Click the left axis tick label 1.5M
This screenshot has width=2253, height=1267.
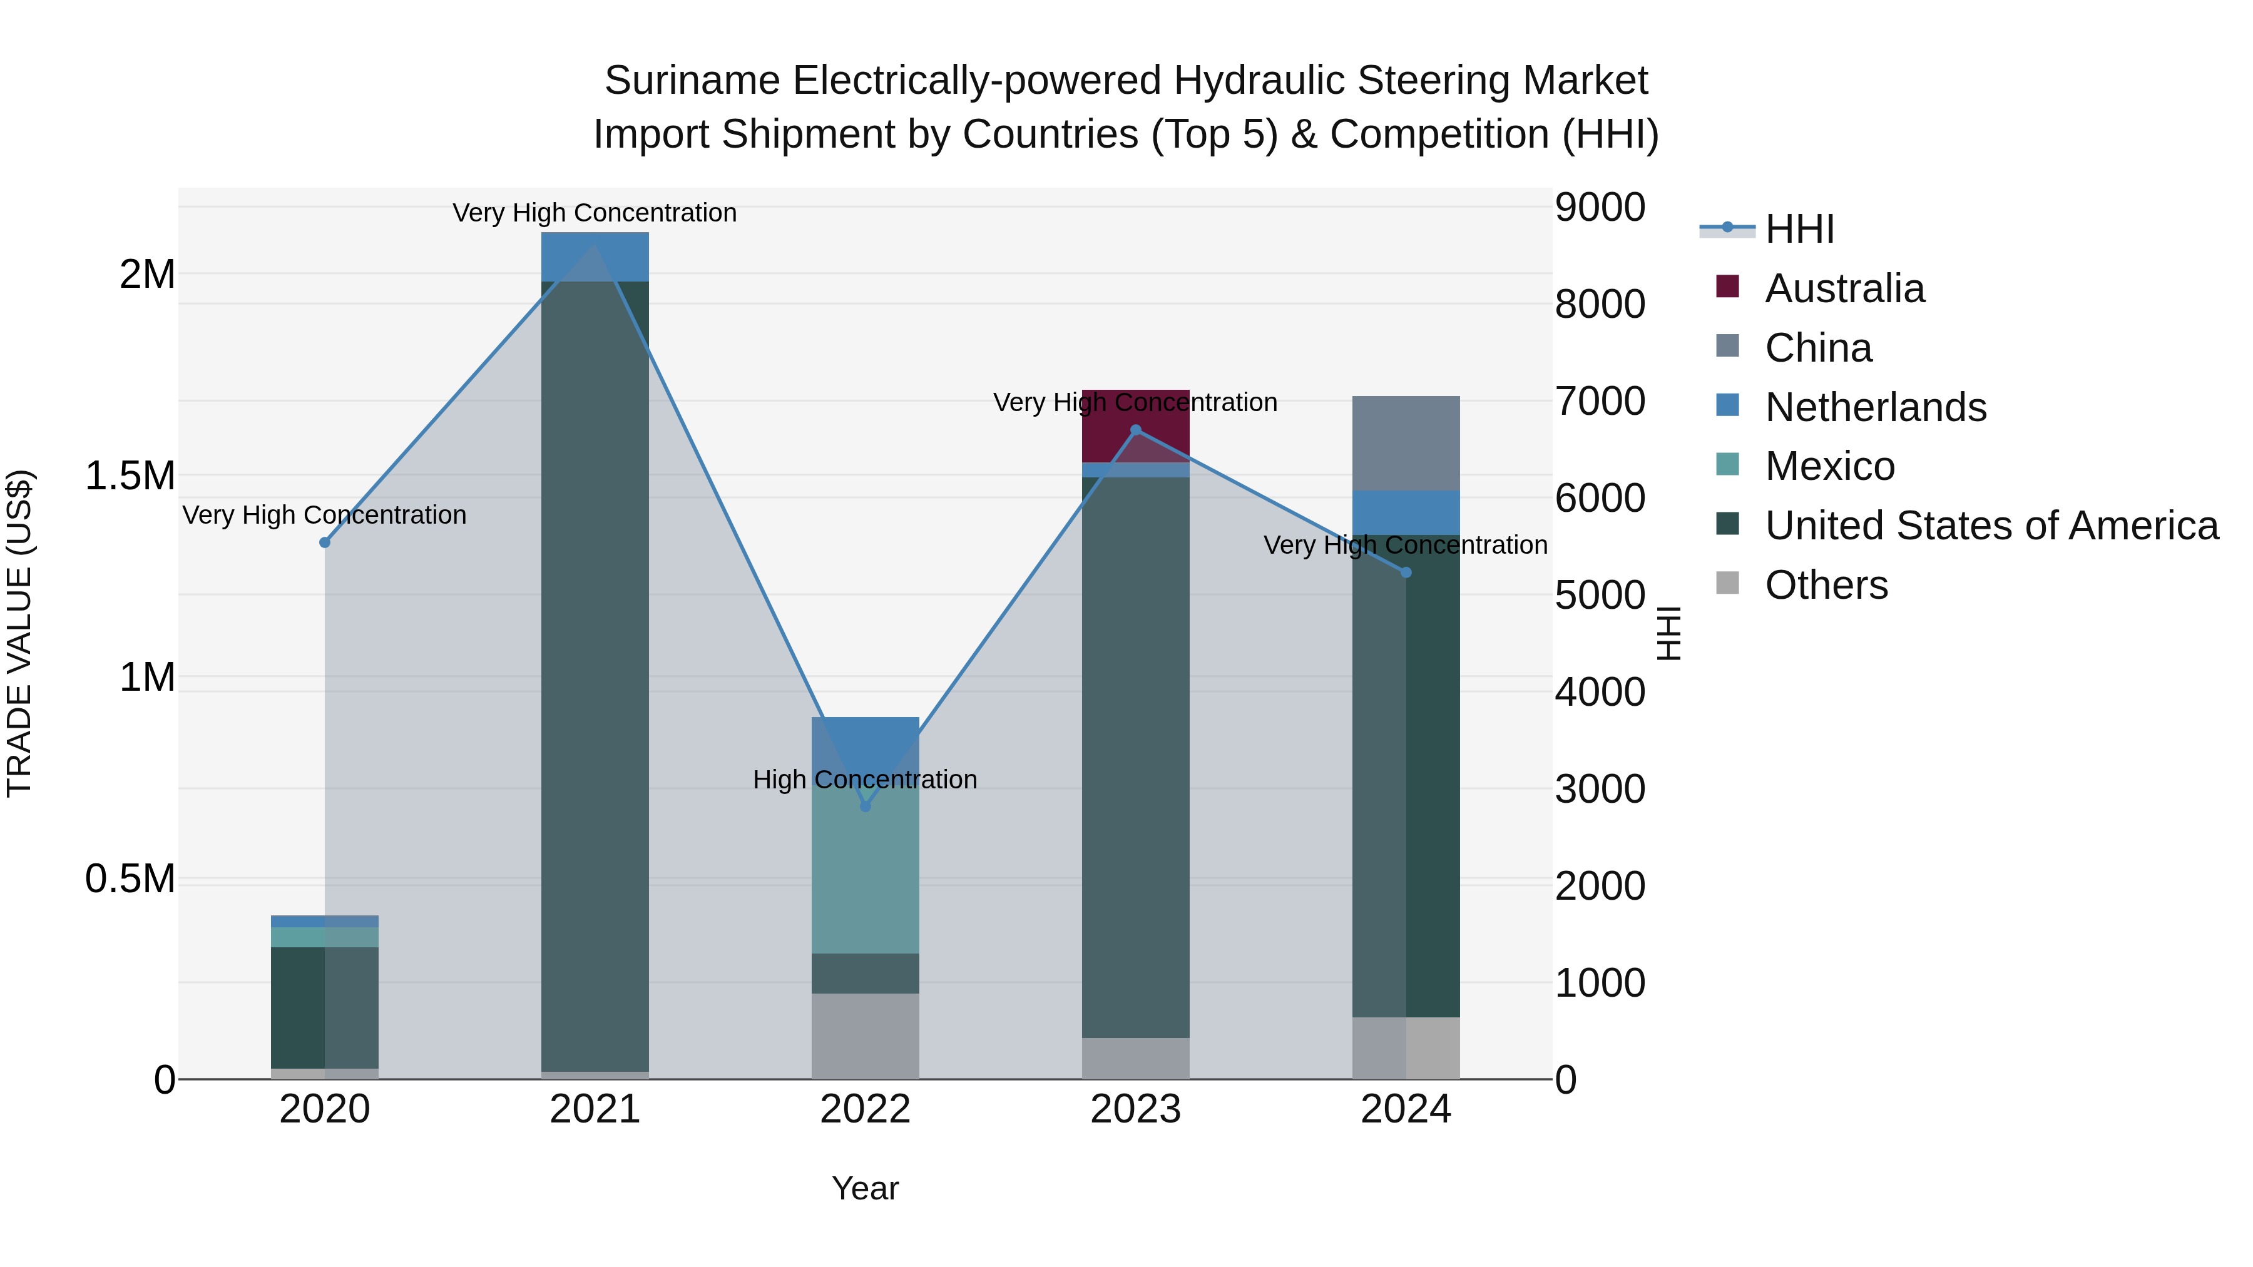[130, 476]
